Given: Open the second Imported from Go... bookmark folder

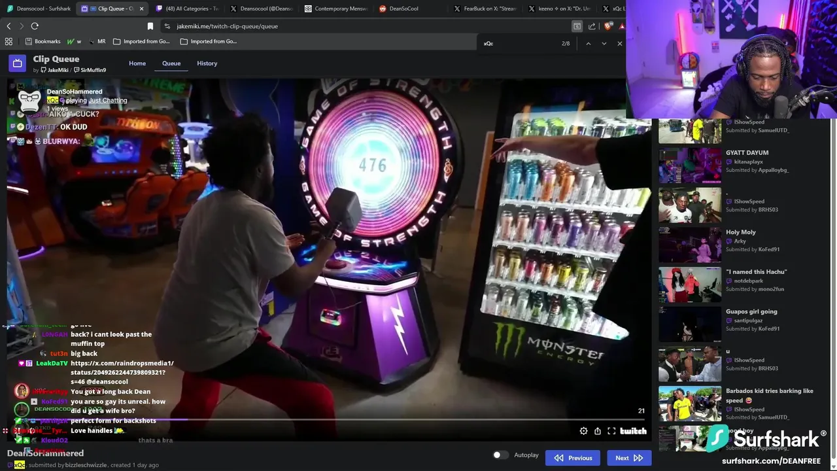Looking at the screenshot, I should click(x=209, y=41).
